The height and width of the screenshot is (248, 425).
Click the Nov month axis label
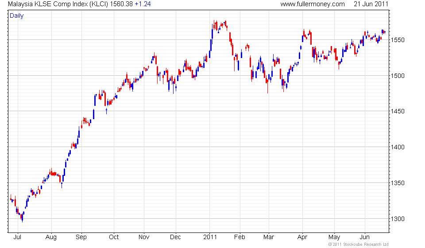(x=144, y=237)
